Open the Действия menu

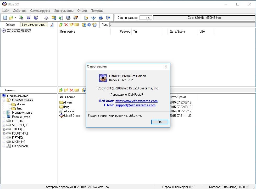20,11
